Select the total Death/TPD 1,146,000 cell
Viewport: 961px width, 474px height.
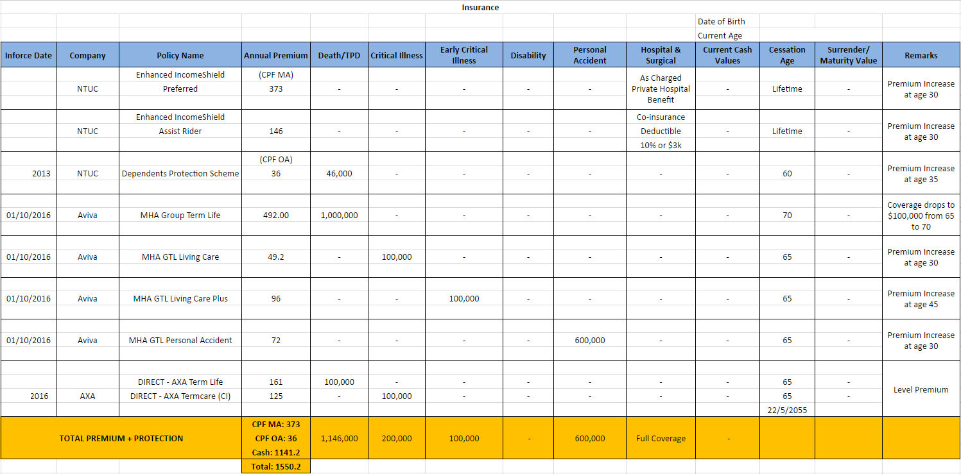[x=339, y=438]
